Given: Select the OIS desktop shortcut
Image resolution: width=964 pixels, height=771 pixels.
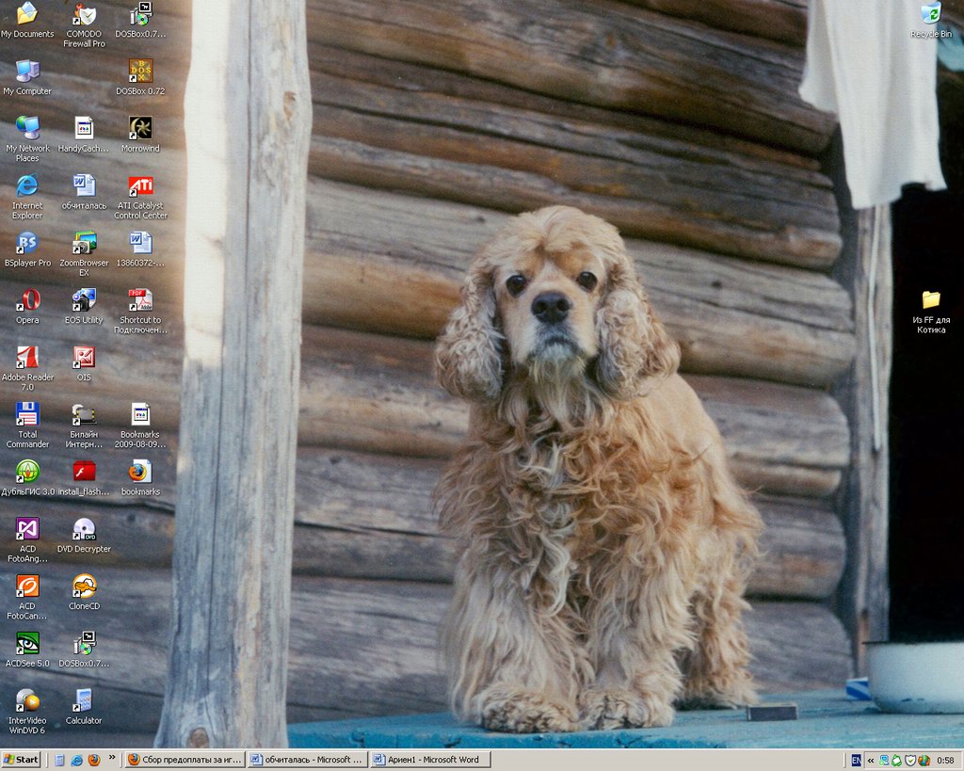Looking at the screenshot, I should pyautogui.click(x=84, y=363).
